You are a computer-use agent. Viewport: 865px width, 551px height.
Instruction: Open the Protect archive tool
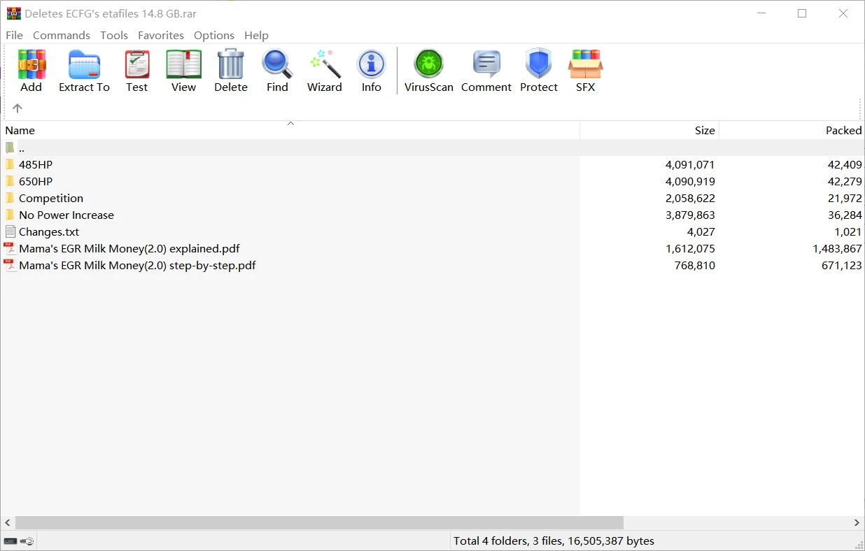pos(538,70)
